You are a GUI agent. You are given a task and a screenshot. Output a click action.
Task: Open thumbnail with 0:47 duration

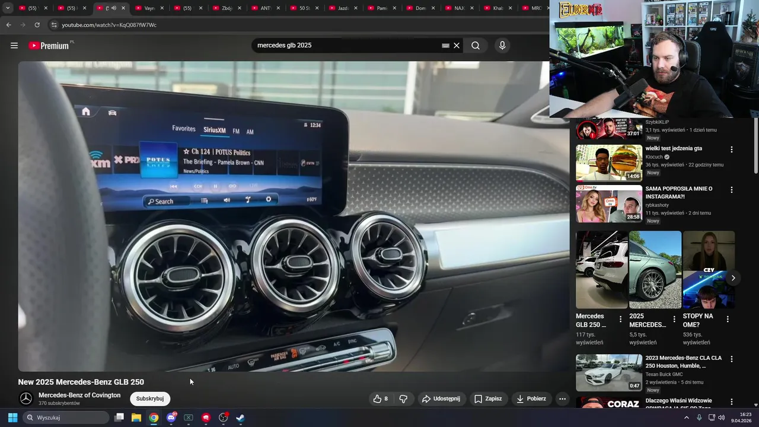(x=609, y=372)
